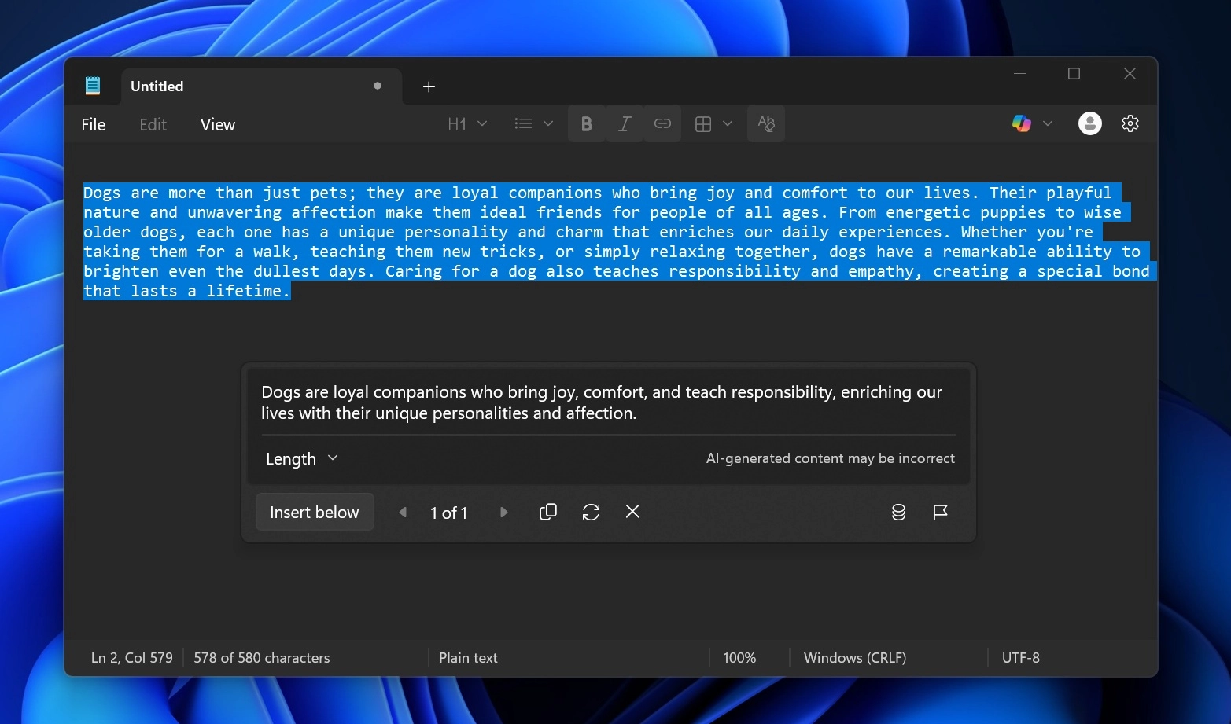
Task: Open the File menu
Action: coord(93,124)
